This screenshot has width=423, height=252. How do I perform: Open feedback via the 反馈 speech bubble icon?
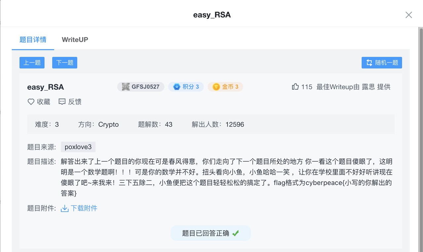62,102
